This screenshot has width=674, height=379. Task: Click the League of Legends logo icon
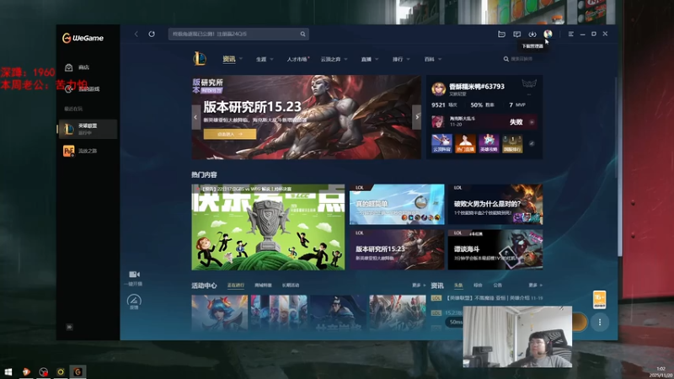[x=200, y=59]
